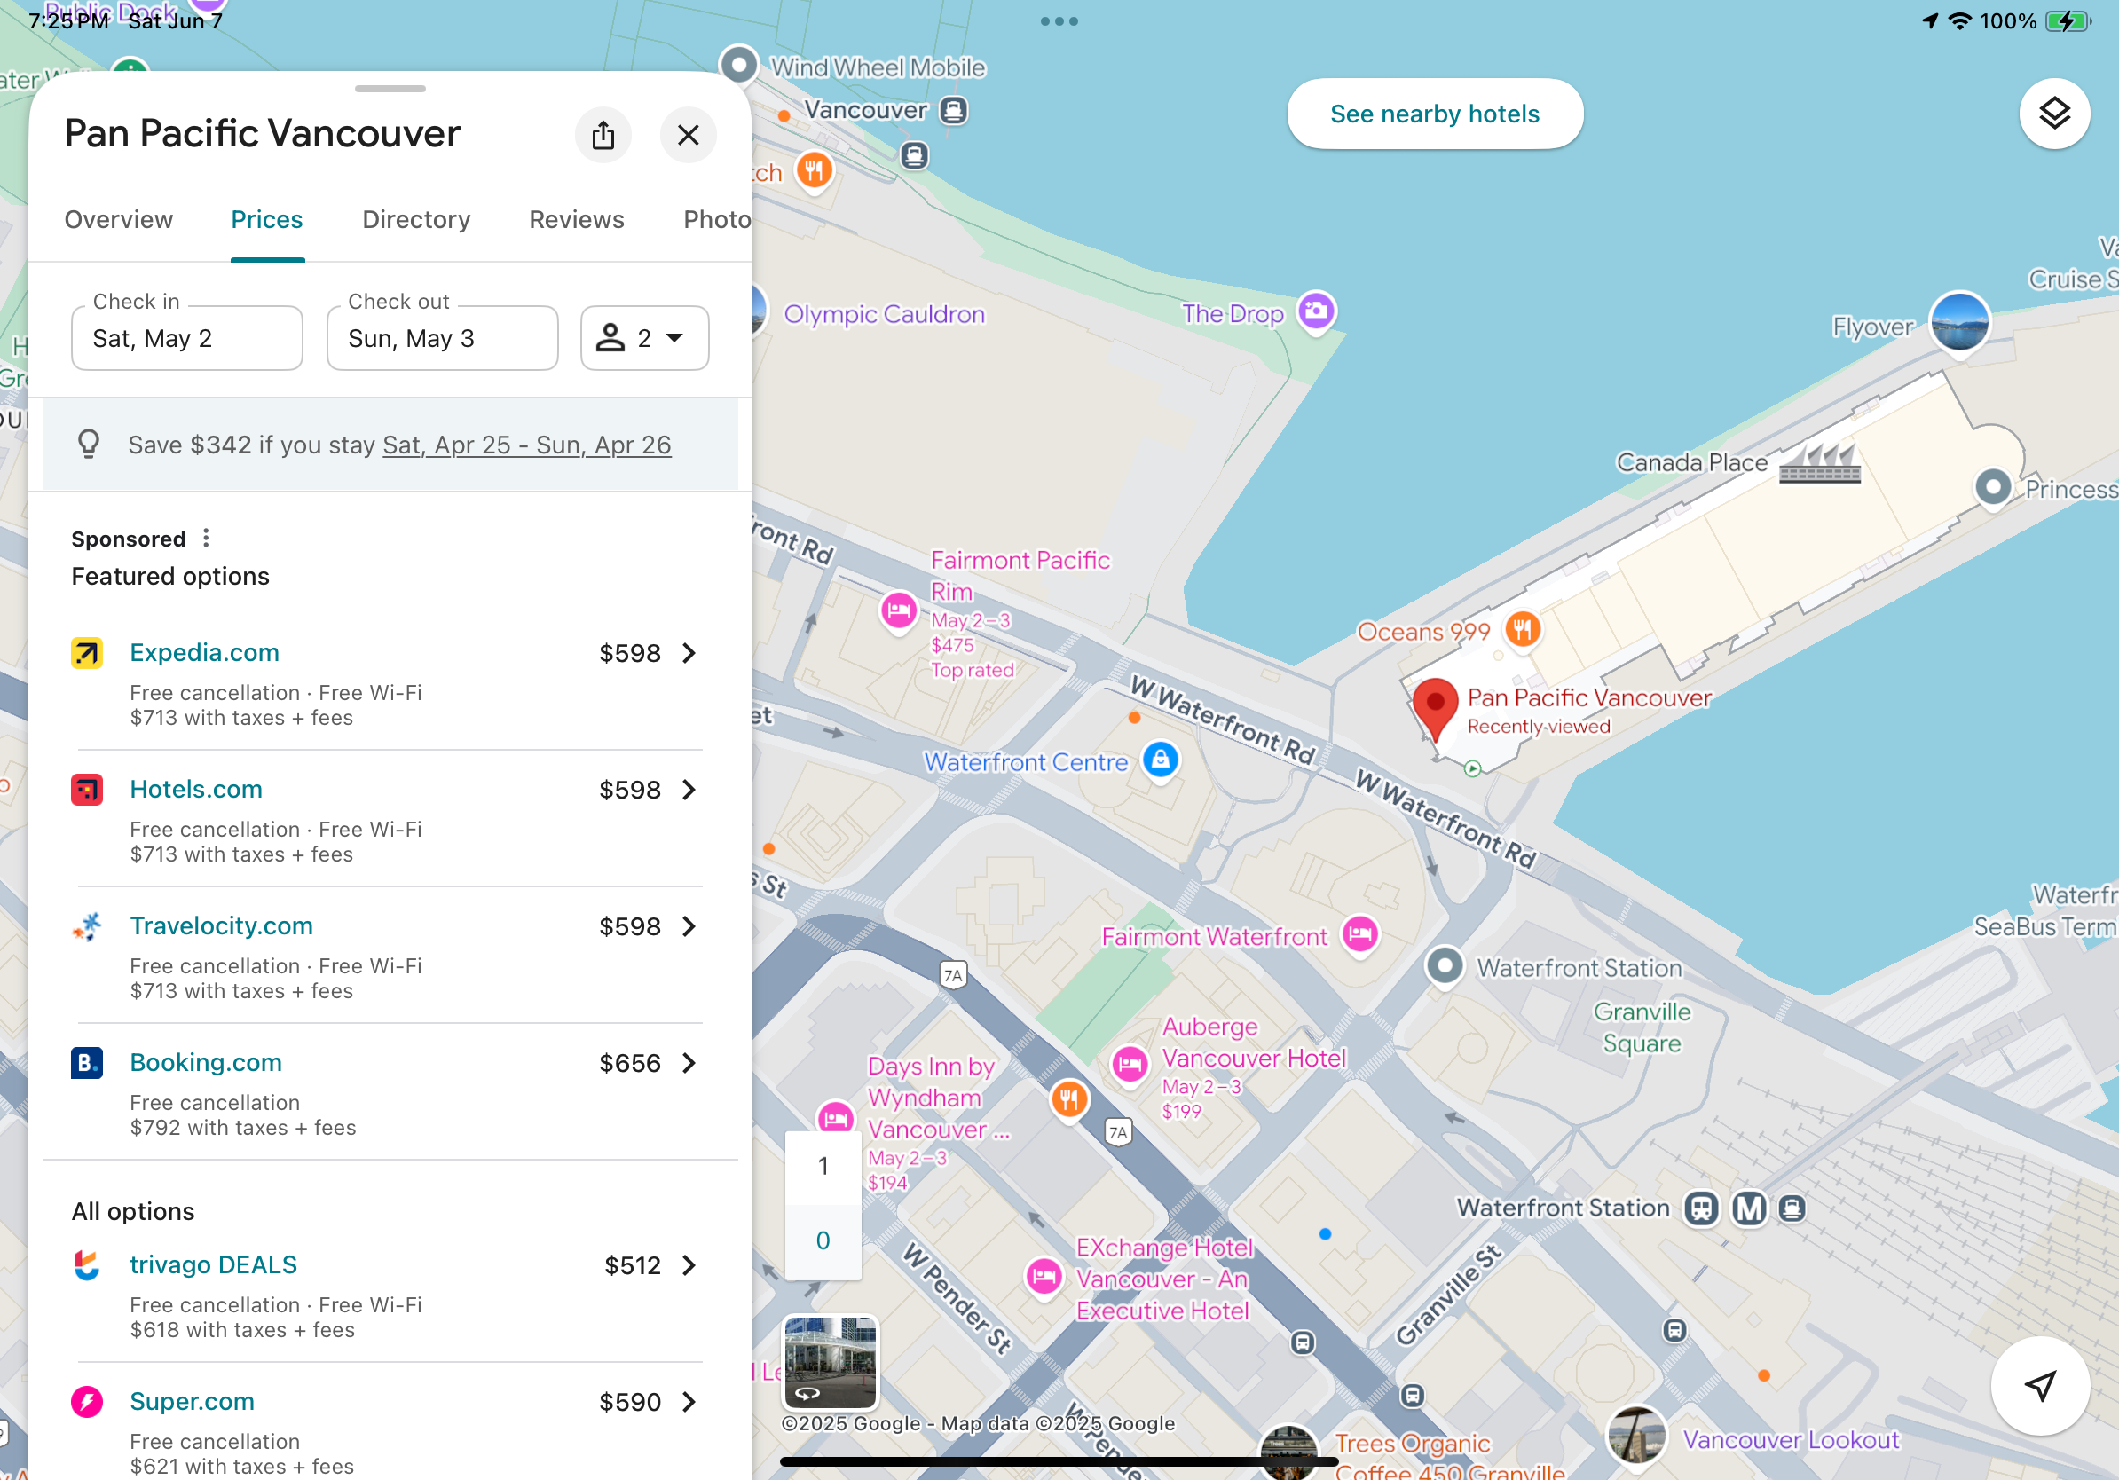
Task: Tap the Olympic Cauldron label
Action: tap(884, 314)
